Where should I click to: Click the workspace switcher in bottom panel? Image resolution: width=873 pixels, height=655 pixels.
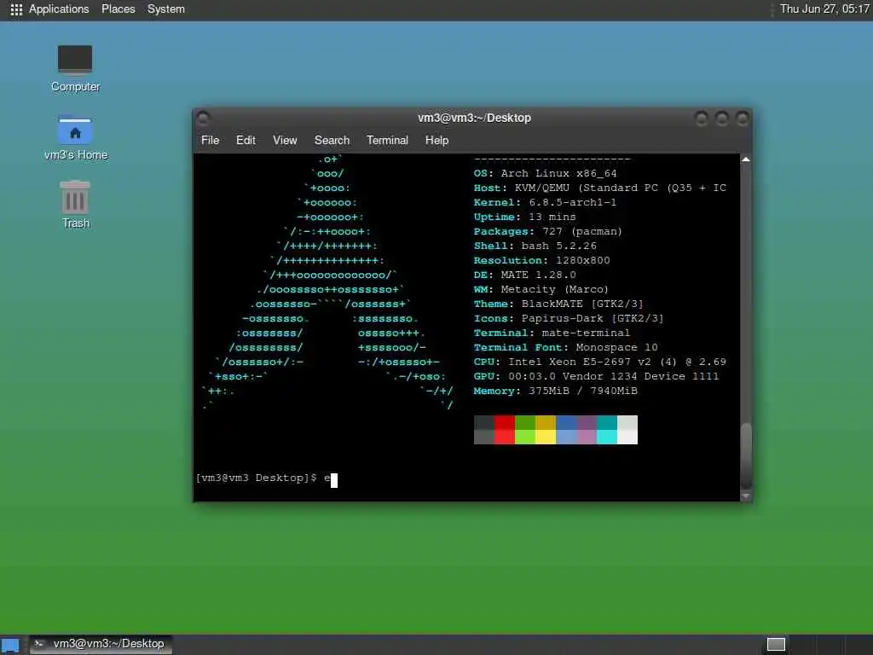click(776, 645)
